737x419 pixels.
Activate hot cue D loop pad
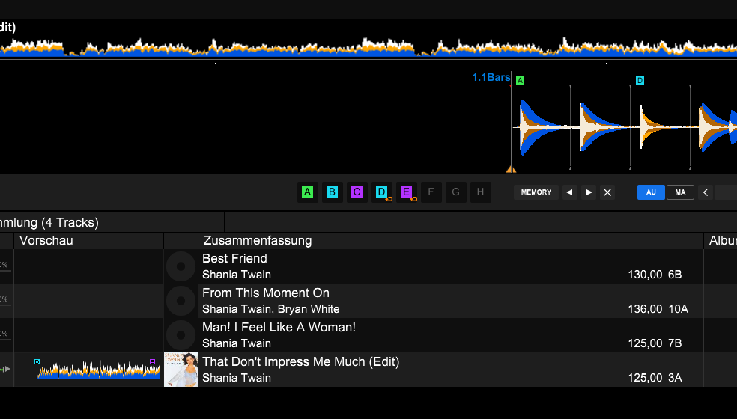click(x=381, y=192)
